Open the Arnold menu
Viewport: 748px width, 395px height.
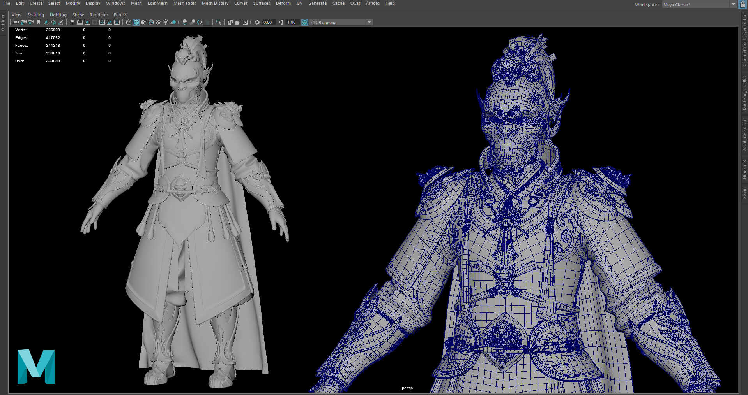coord(373,3)
